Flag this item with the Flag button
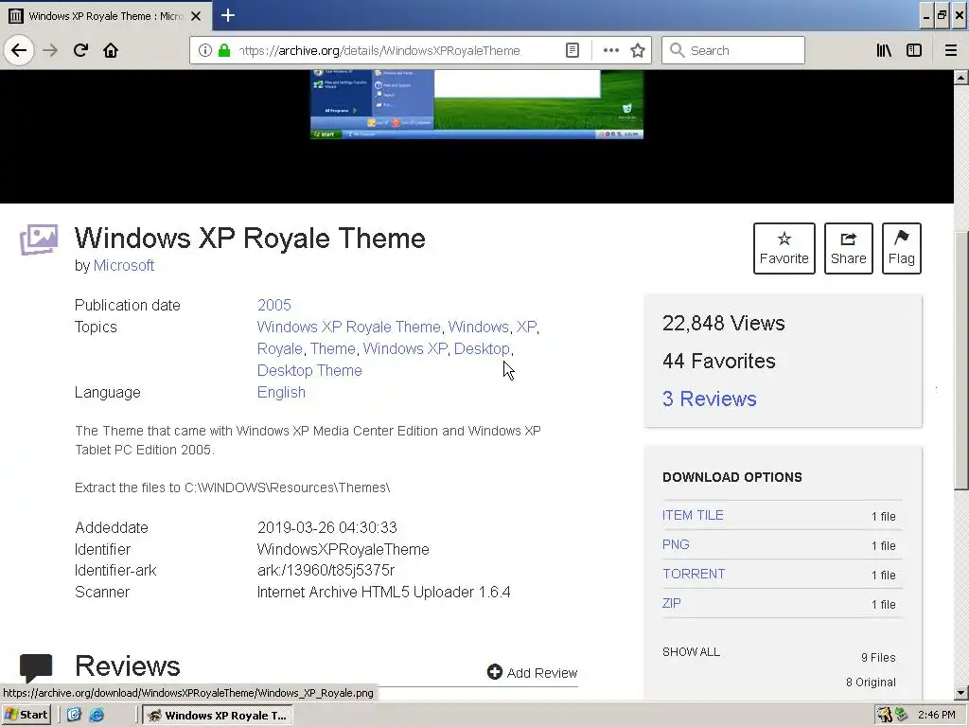The image size is (969, 727). click(901, 248)
